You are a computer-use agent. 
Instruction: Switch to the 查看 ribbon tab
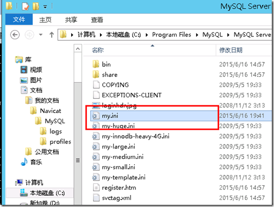(x=97, y=20)
